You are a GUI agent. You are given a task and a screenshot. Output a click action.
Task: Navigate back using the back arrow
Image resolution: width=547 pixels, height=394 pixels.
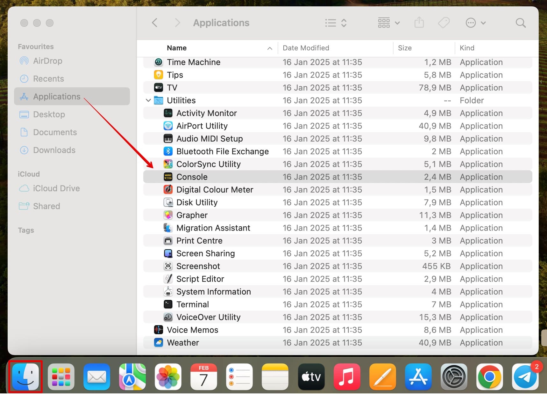[x=155, y=23]
